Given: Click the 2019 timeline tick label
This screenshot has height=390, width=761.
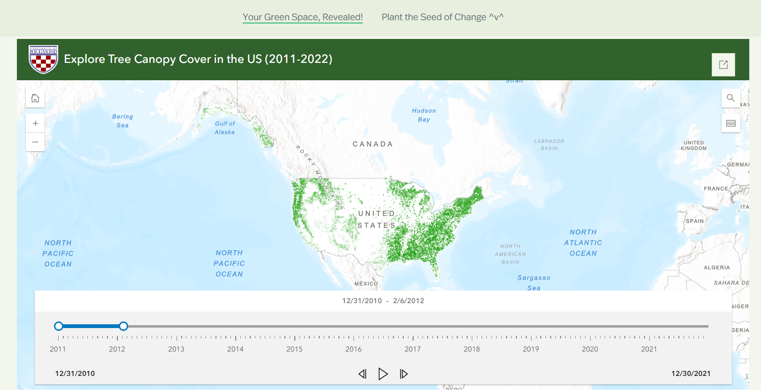Looking at the screenshot, I should coord(531,349).
